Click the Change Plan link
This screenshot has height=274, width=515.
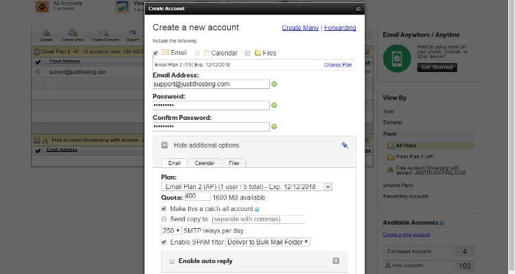pos(338,65)
